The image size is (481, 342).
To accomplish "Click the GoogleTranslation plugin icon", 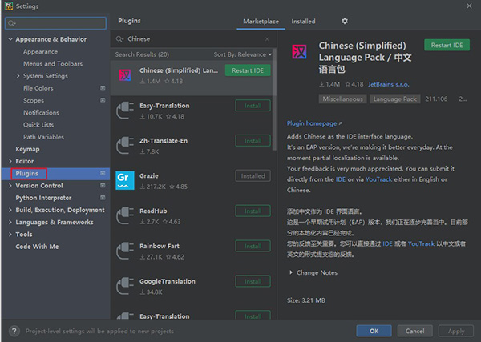I will pos(125,286).
